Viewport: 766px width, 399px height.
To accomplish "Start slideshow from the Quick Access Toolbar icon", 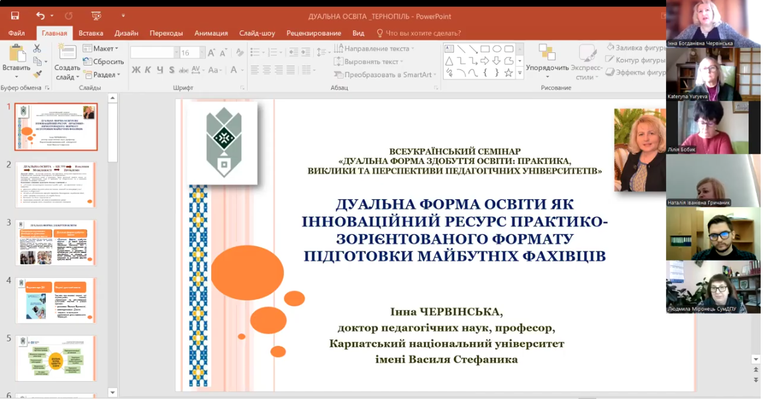I will [96, 15].
